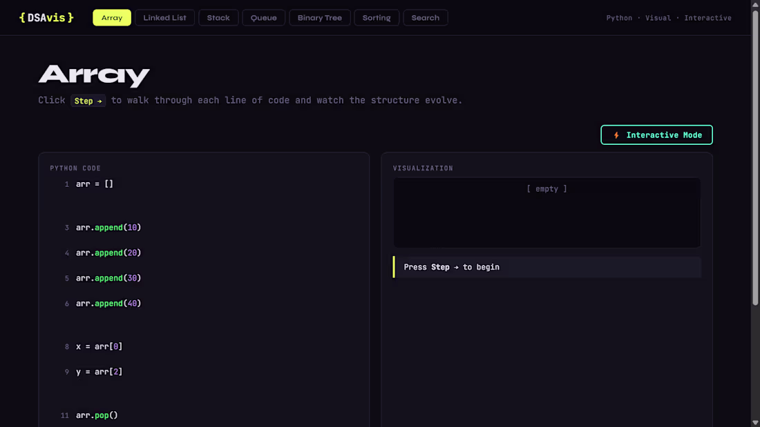Click code line 1 containing arr = []

click(95, 183)
